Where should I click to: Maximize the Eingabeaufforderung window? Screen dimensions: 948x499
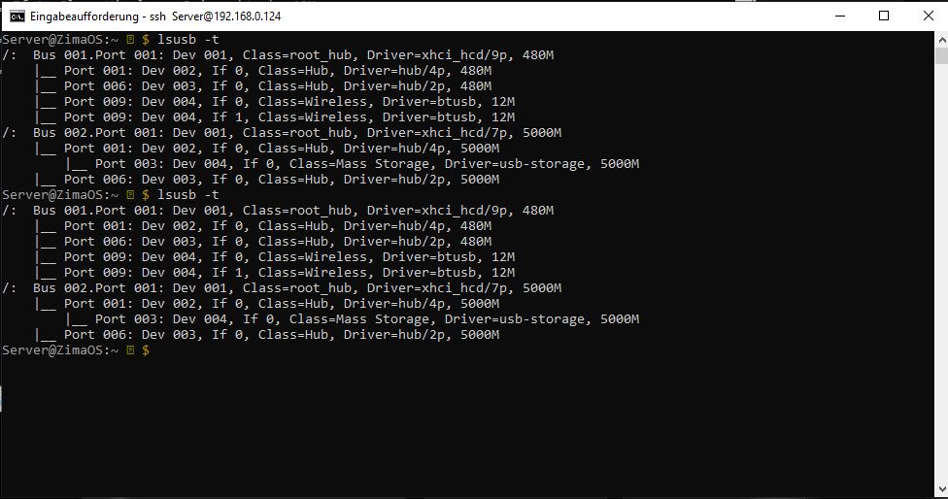883,16
